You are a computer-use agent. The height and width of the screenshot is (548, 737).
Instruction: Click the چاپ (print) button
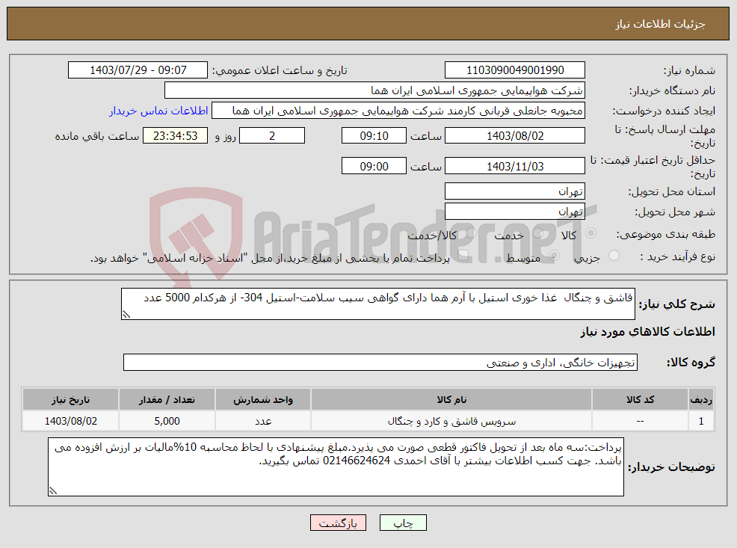[403, 523]
